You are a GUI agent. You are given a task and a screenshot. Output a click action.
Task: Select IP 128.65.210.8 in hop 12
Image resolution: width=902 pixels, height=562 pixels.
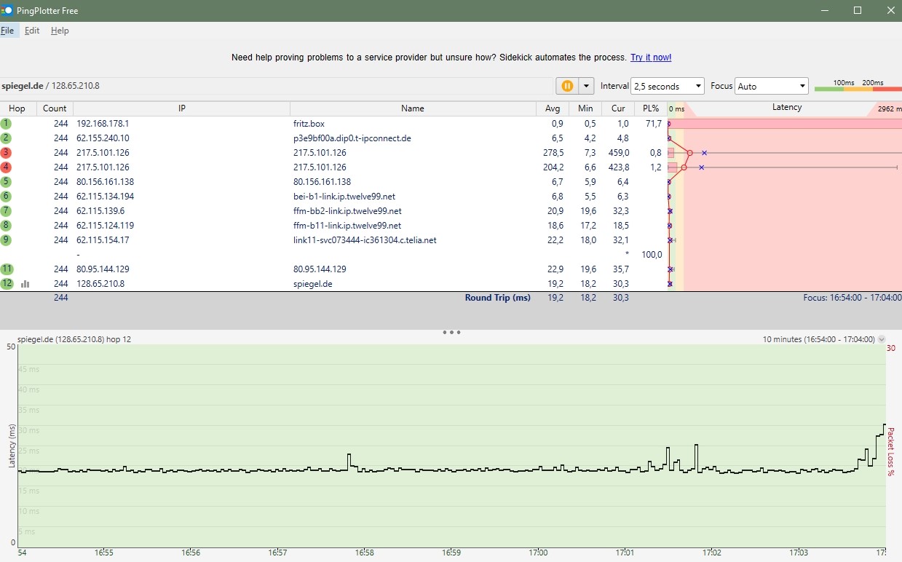(100, 284)
